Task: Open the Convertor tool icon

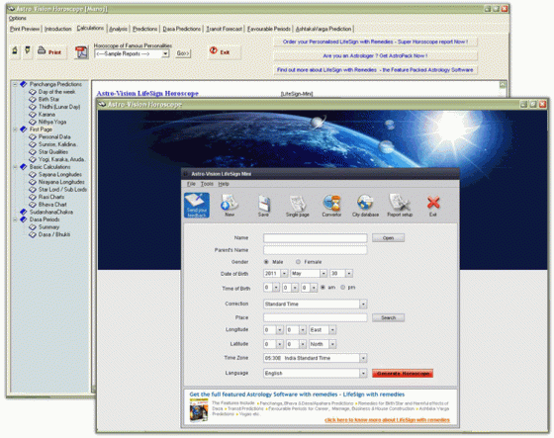Action: coord(331,206)
